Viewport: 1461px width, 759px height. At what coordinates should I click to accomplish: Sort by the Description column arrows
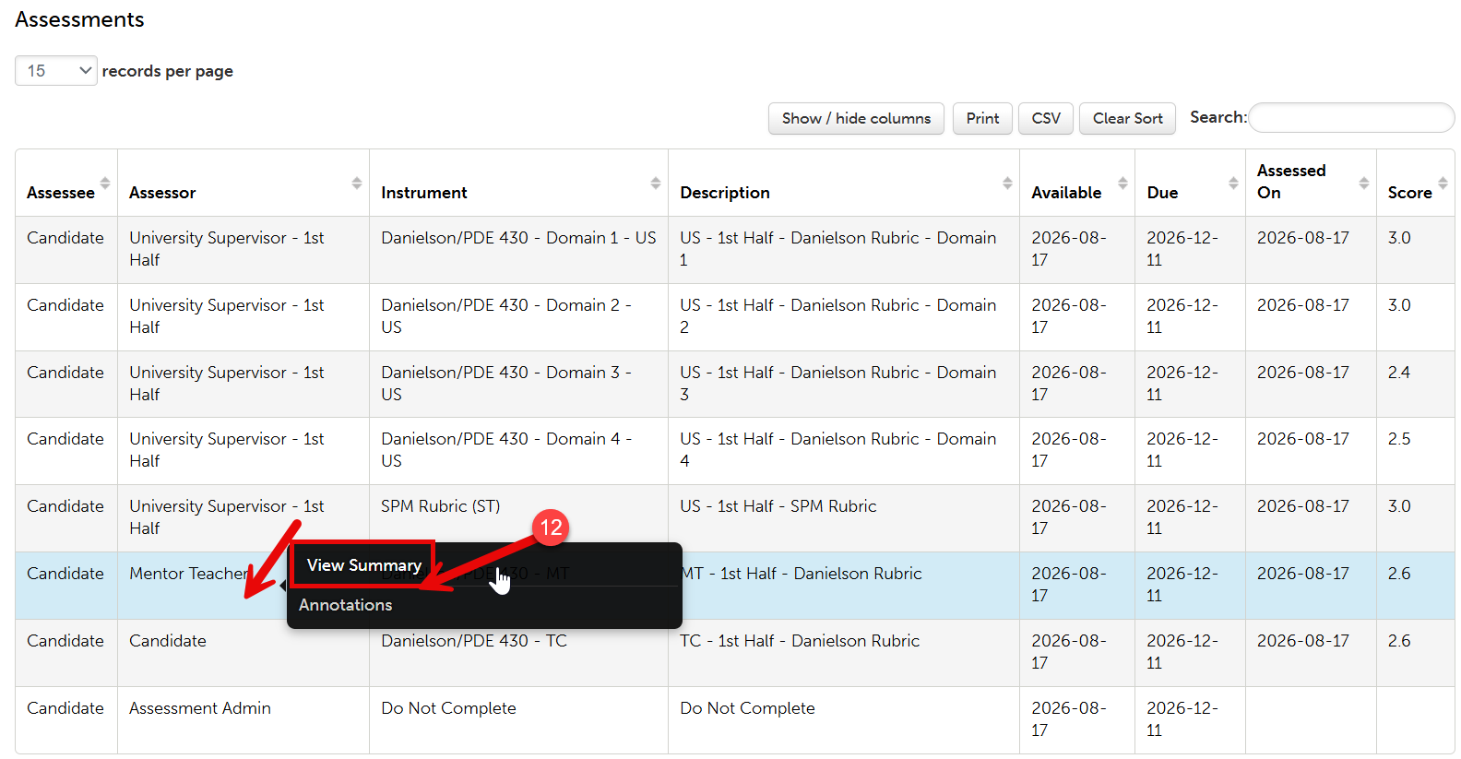click(x=1007, y=183)
